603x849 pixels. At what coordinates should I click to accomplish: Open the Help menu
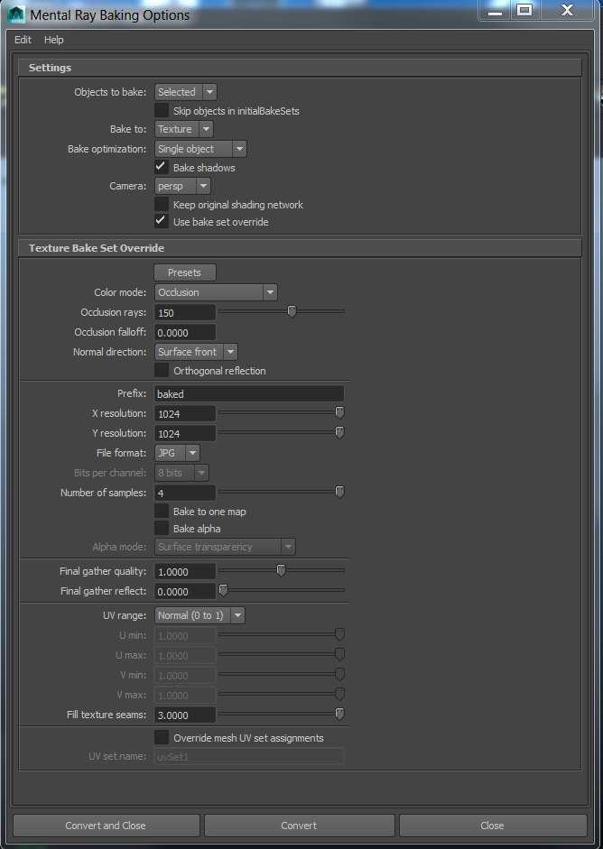point(53,40)
